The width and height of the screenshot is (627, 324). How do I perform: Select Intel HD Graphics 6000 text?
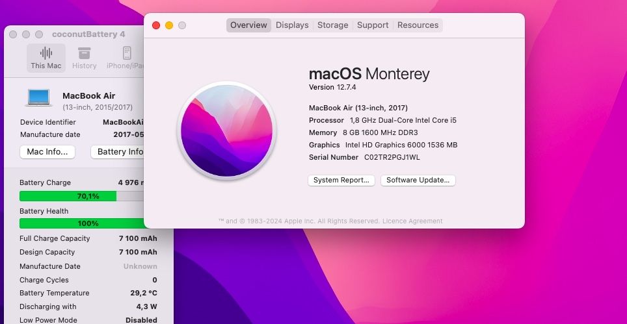pos(401,145)
